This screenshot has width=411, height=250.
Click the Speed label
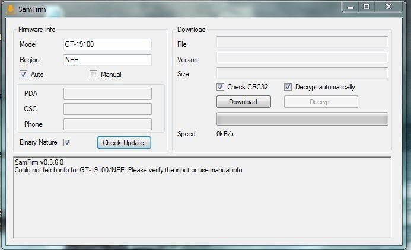pos(186,134)
